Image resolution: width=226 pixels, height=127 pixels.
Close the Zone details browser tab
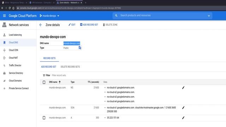(x=81, y=2)
